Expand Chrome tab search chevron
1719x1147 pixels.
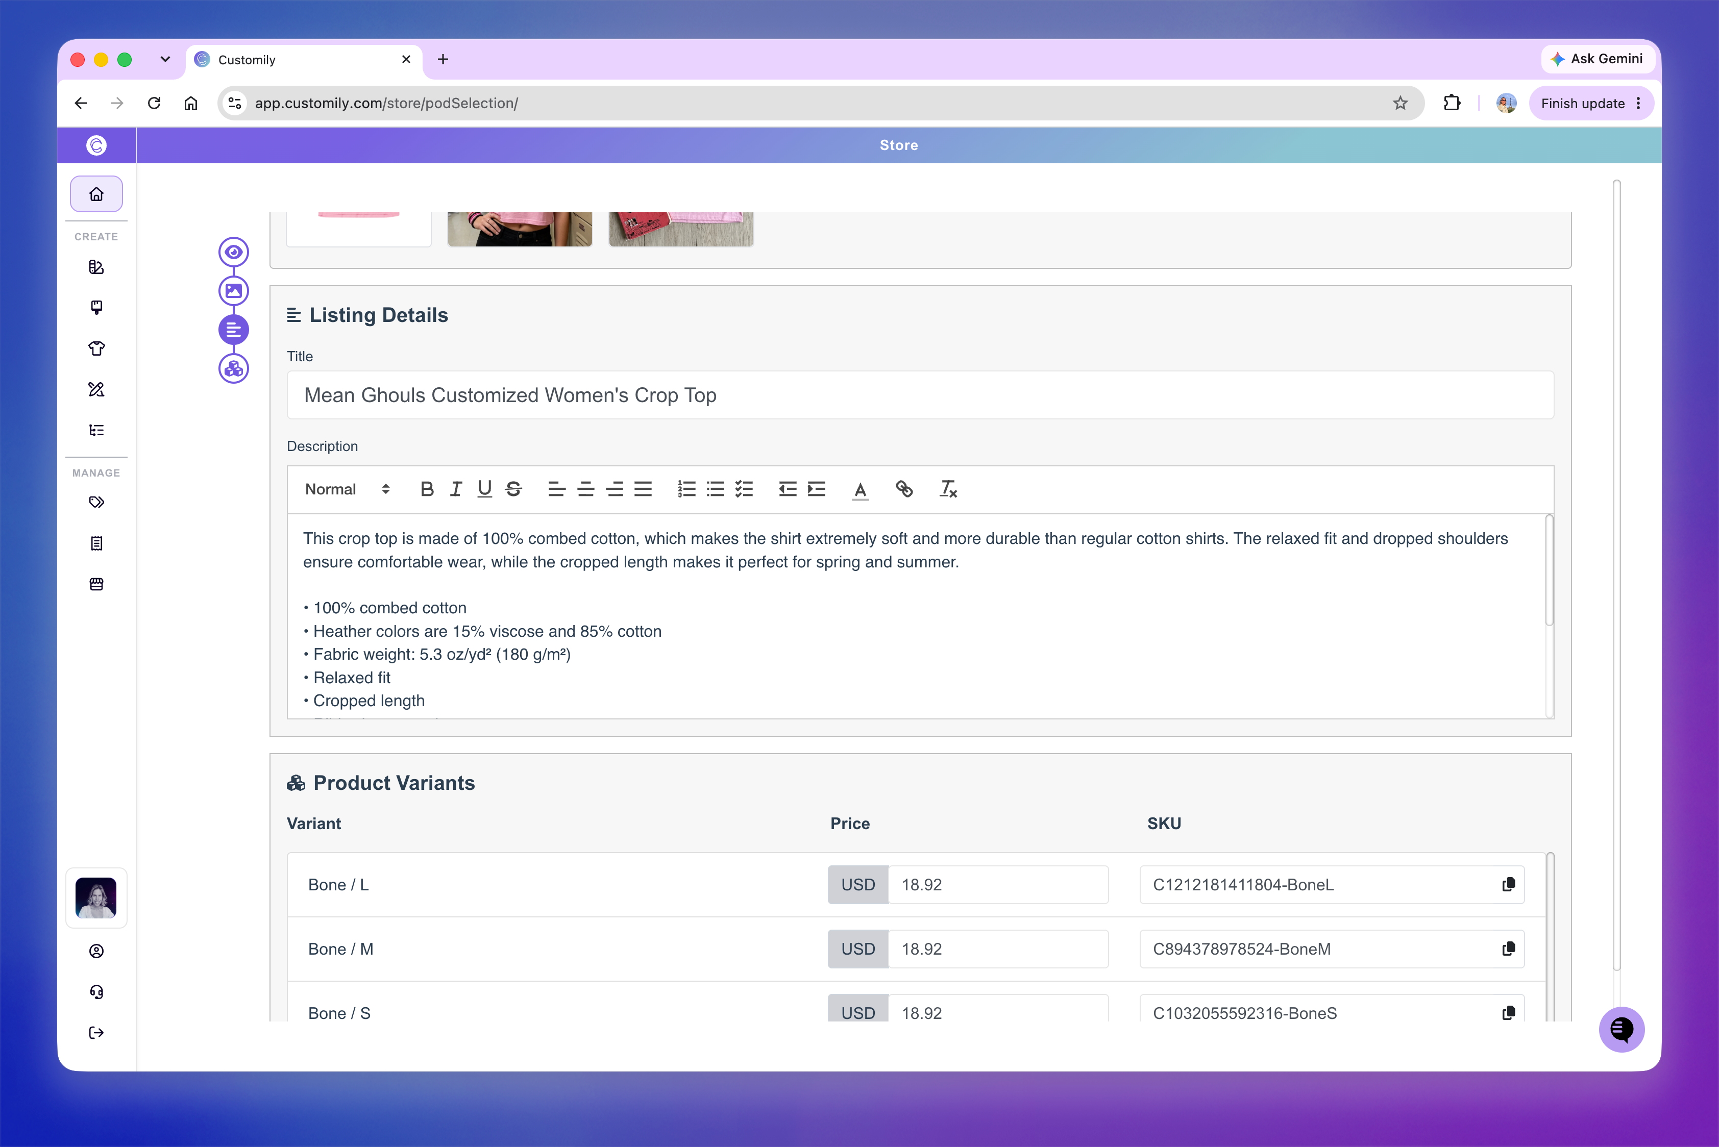coord(165,59)
